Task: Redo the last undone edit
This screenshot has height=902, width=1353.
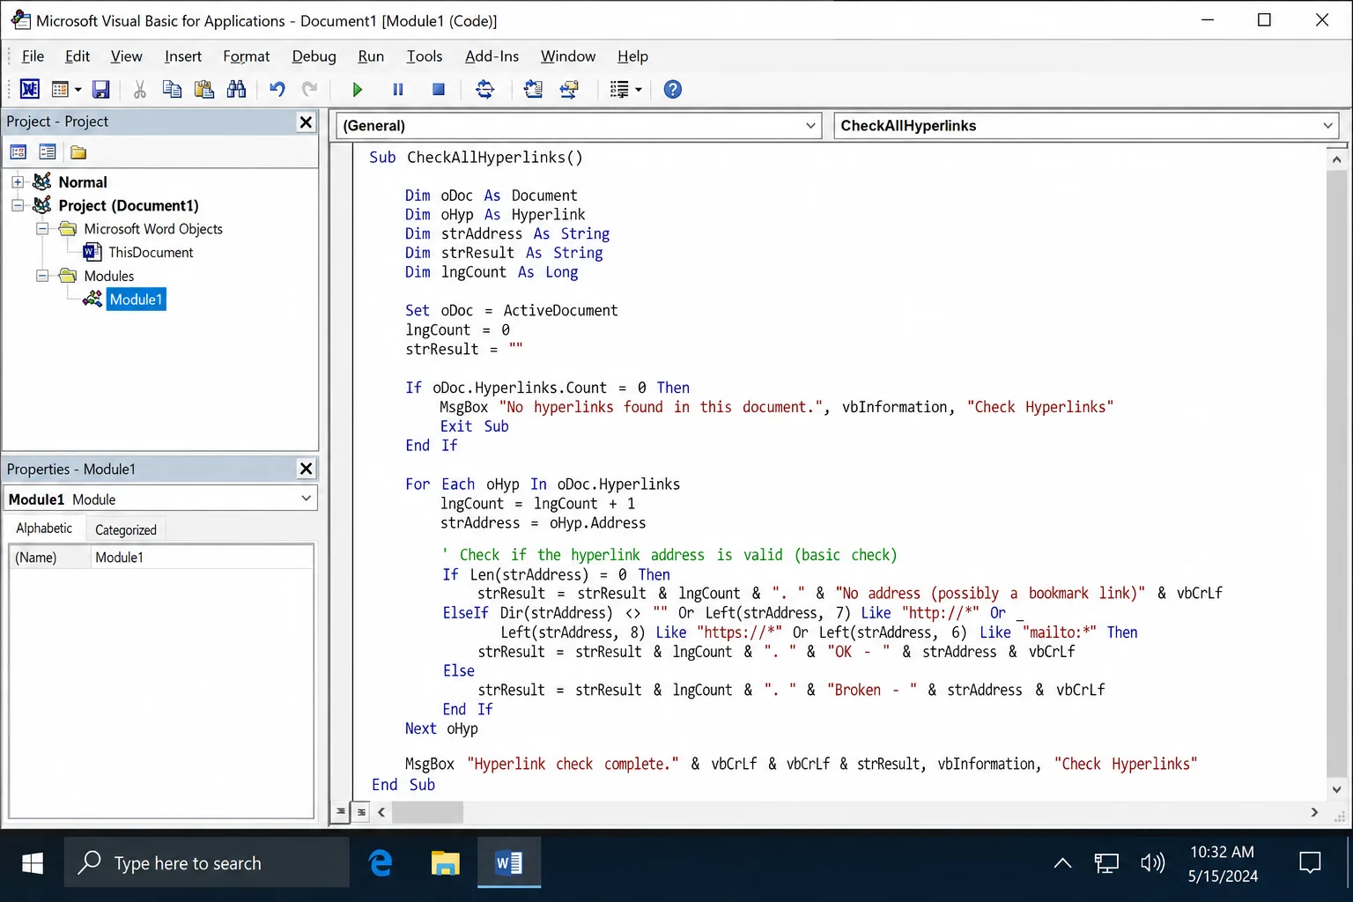Action: click(309, 89)
